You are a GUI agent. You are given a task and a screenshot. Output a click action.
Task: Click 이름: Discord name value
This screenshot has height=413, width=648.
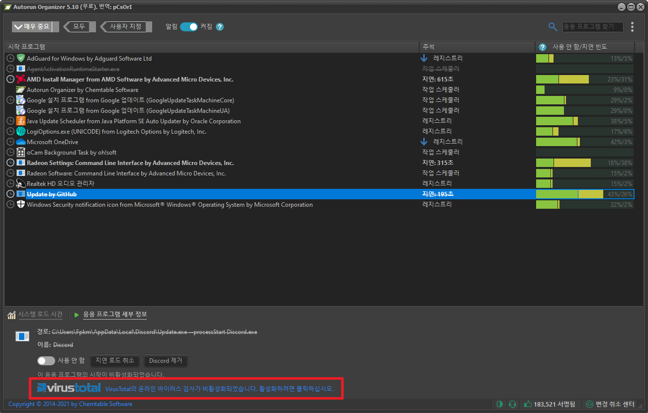pos(63,344)
